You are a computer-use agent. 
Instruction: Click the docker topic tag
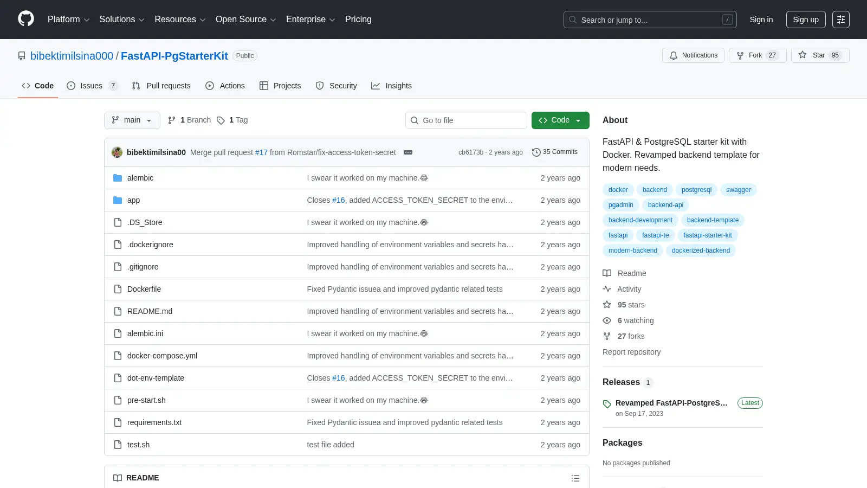coord(618,190)
